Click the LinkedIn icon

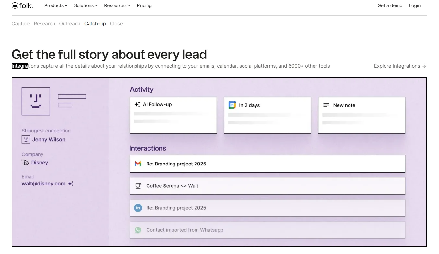138,208
